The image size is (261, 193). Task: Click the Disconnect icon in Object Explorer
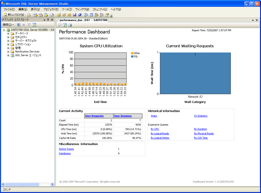tap(19, 25)
